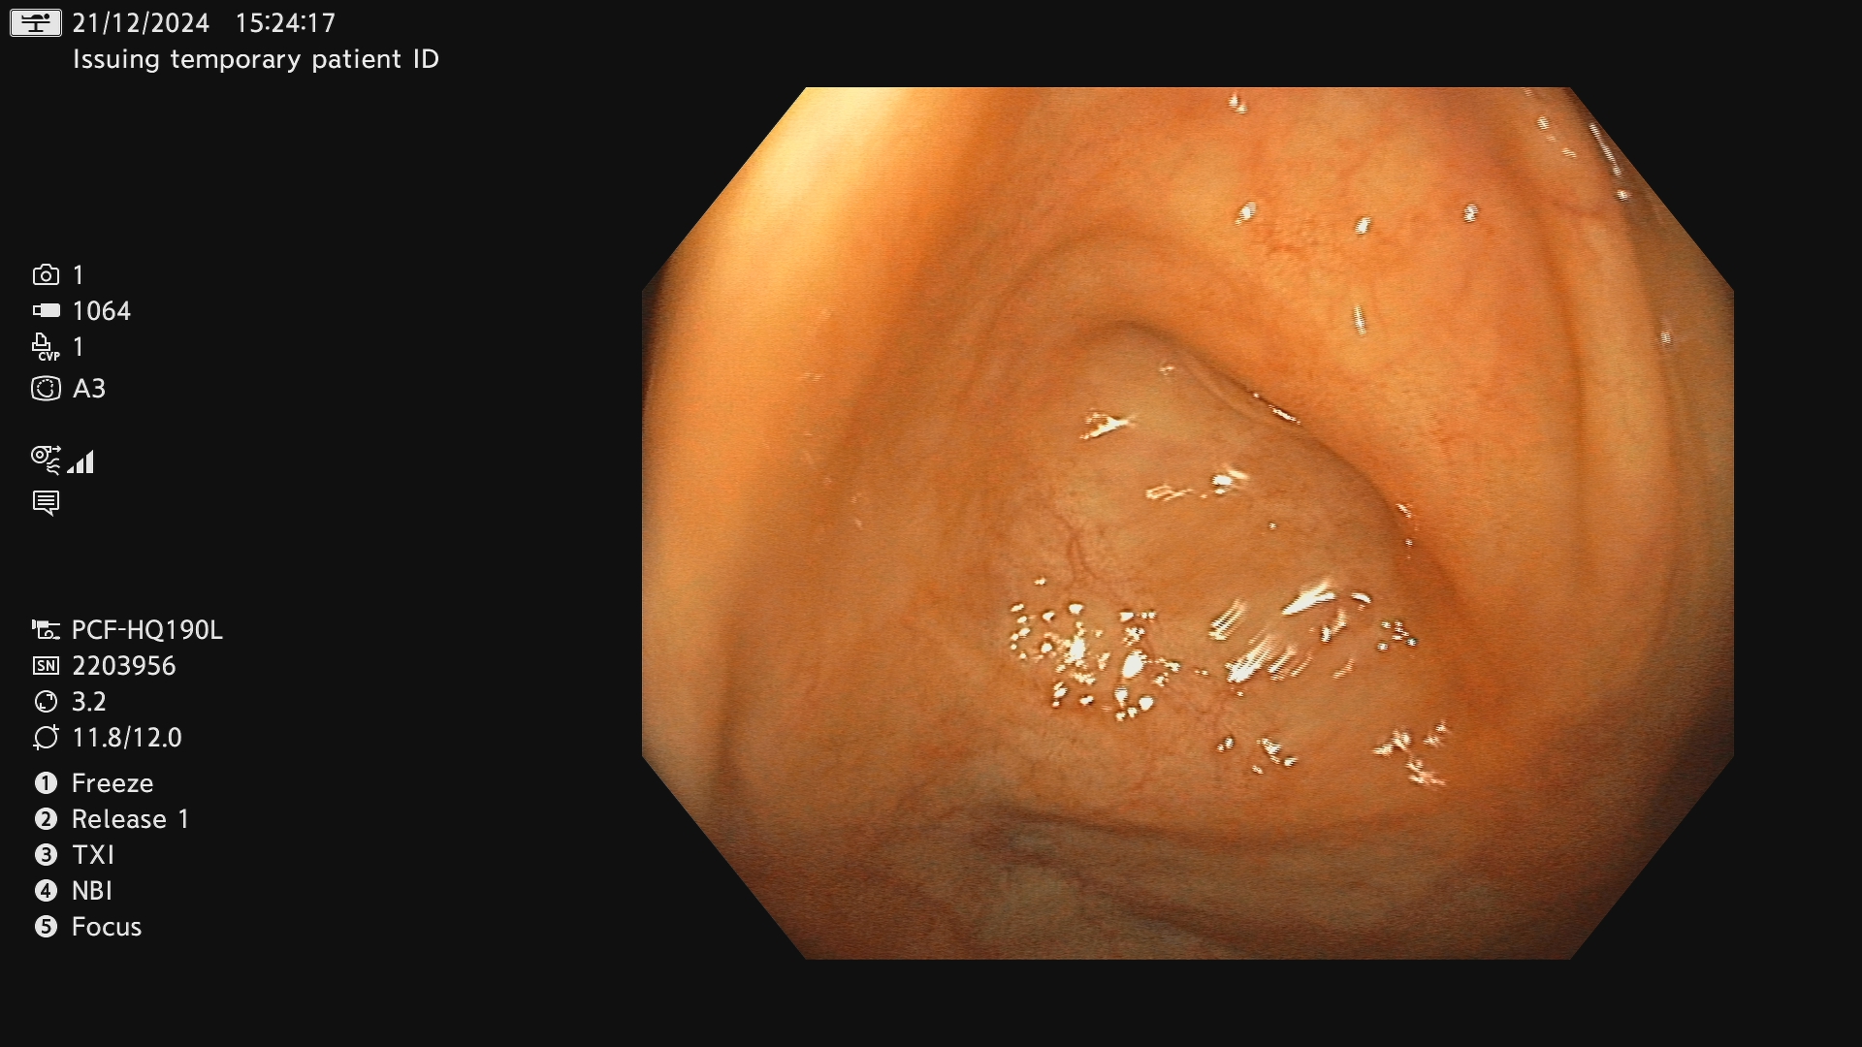Click the number 2 Release button icon

pyautogui.click(x=46, y=819)
